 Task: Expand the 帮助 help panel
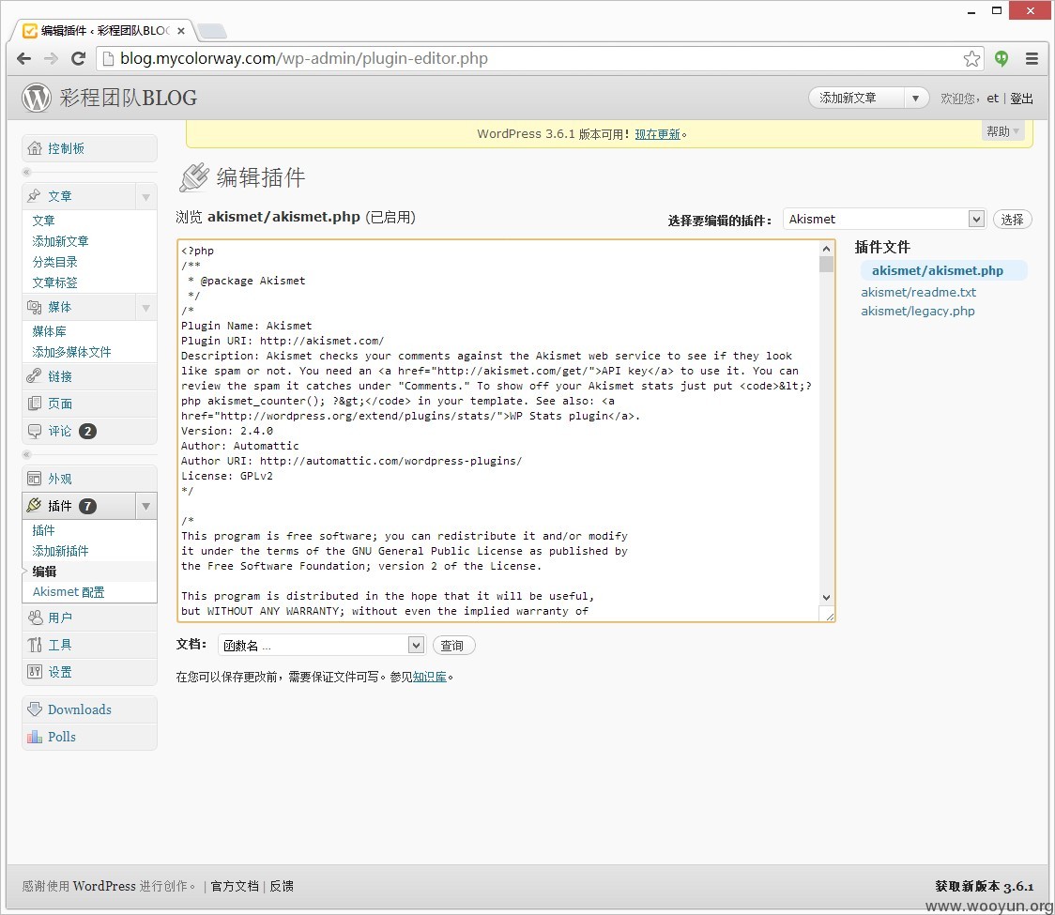(1002, 131)
